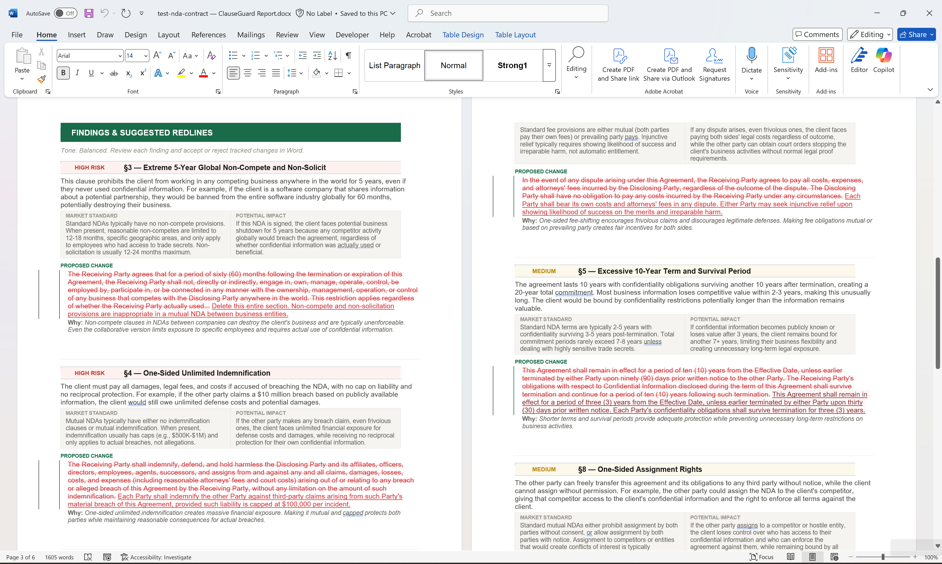
Task: Open the Table Design tab
Action: [x=463, y=35]
